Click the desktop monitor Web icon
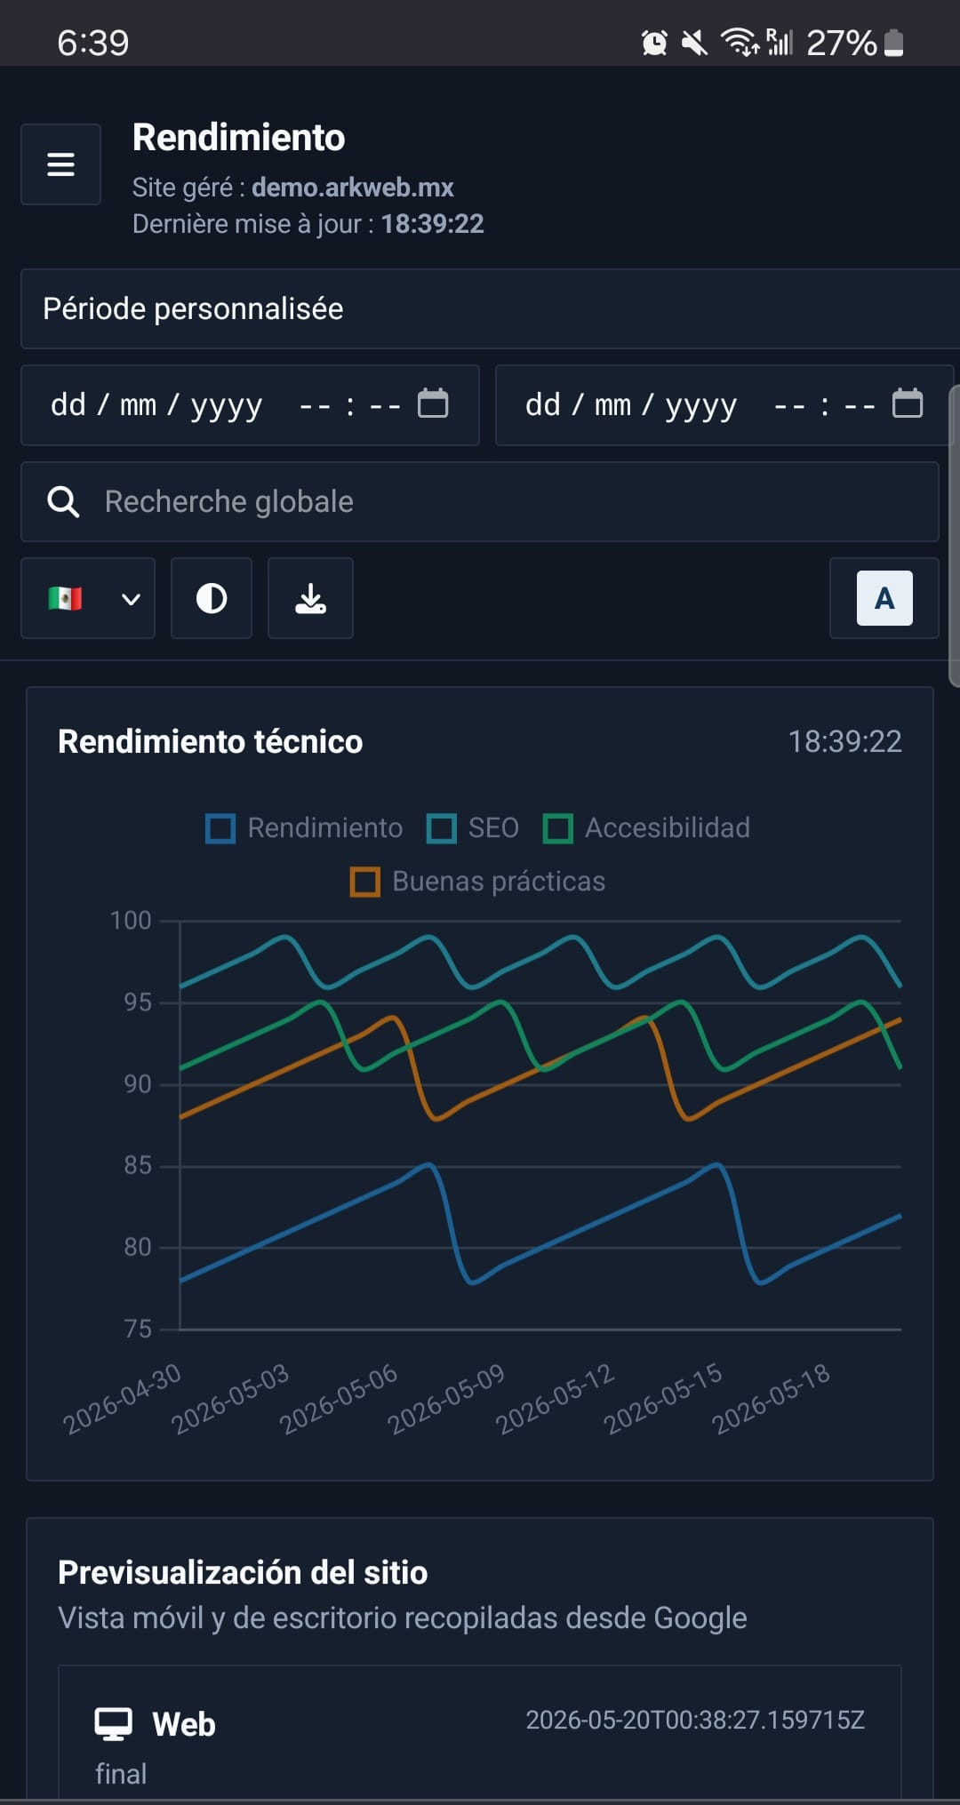960x1805 pixels. pos(113,1724)
